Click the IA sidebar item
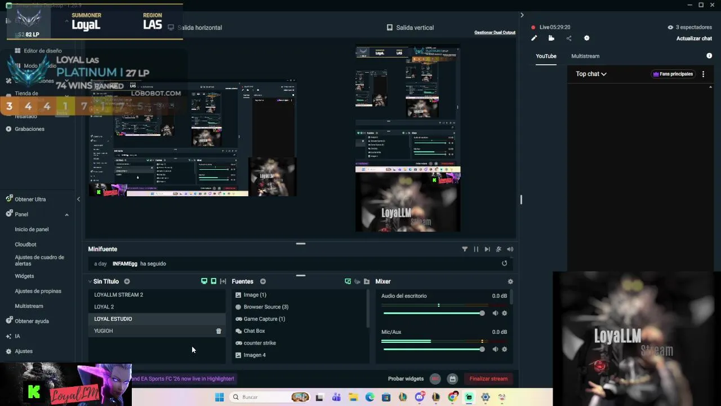This screenshot has width=721, height=406. click(x=17, y=336)
